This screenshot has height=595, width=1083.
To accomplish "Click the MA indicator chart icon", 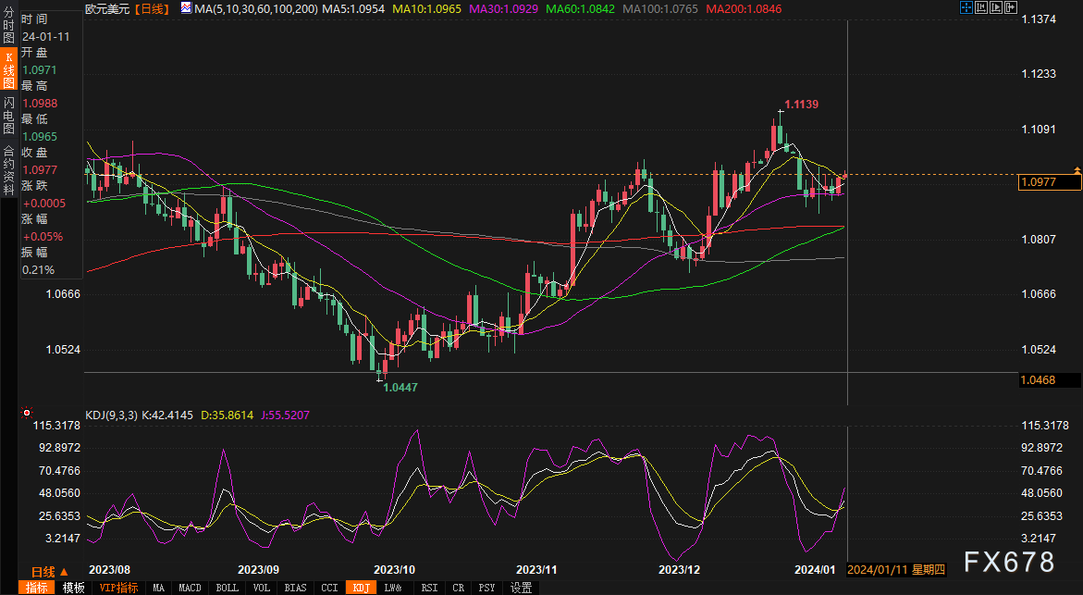I will coord(186,7).
